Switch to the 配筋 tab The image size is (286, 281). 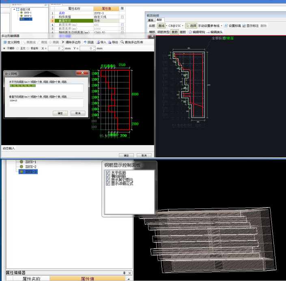159,20
